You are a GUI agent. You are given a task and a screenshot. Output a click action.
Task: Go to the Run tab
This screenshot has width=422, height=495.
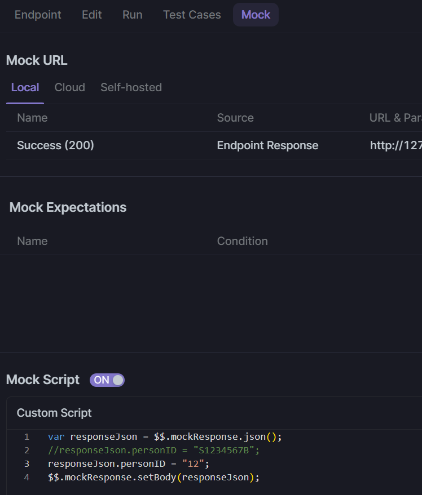(133, 15)
